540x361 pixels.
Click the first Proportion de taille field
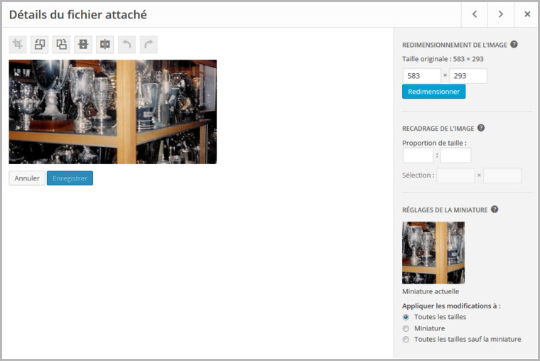(418, 156)
